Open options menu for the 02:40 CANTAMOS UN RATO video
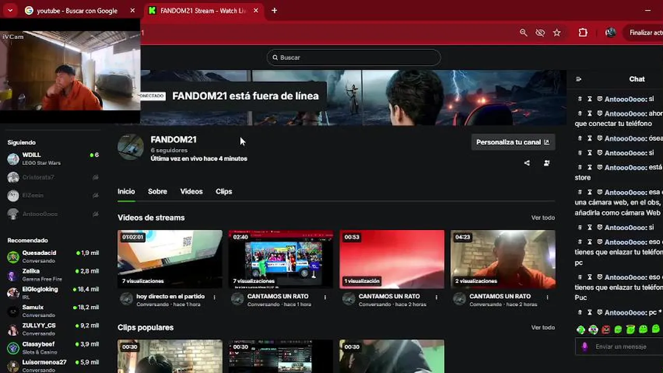663x373 pixels. click(x=325, y=297)
